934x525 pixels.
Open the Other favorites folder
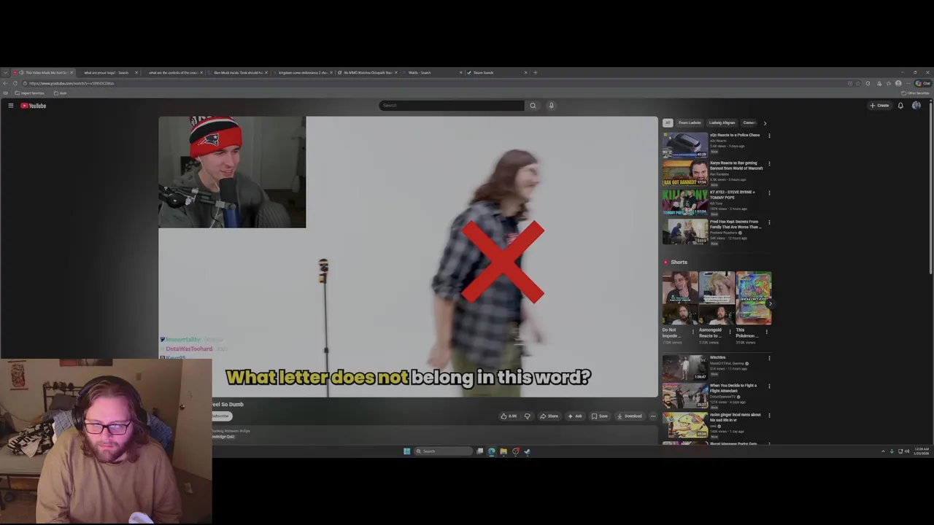915,93
